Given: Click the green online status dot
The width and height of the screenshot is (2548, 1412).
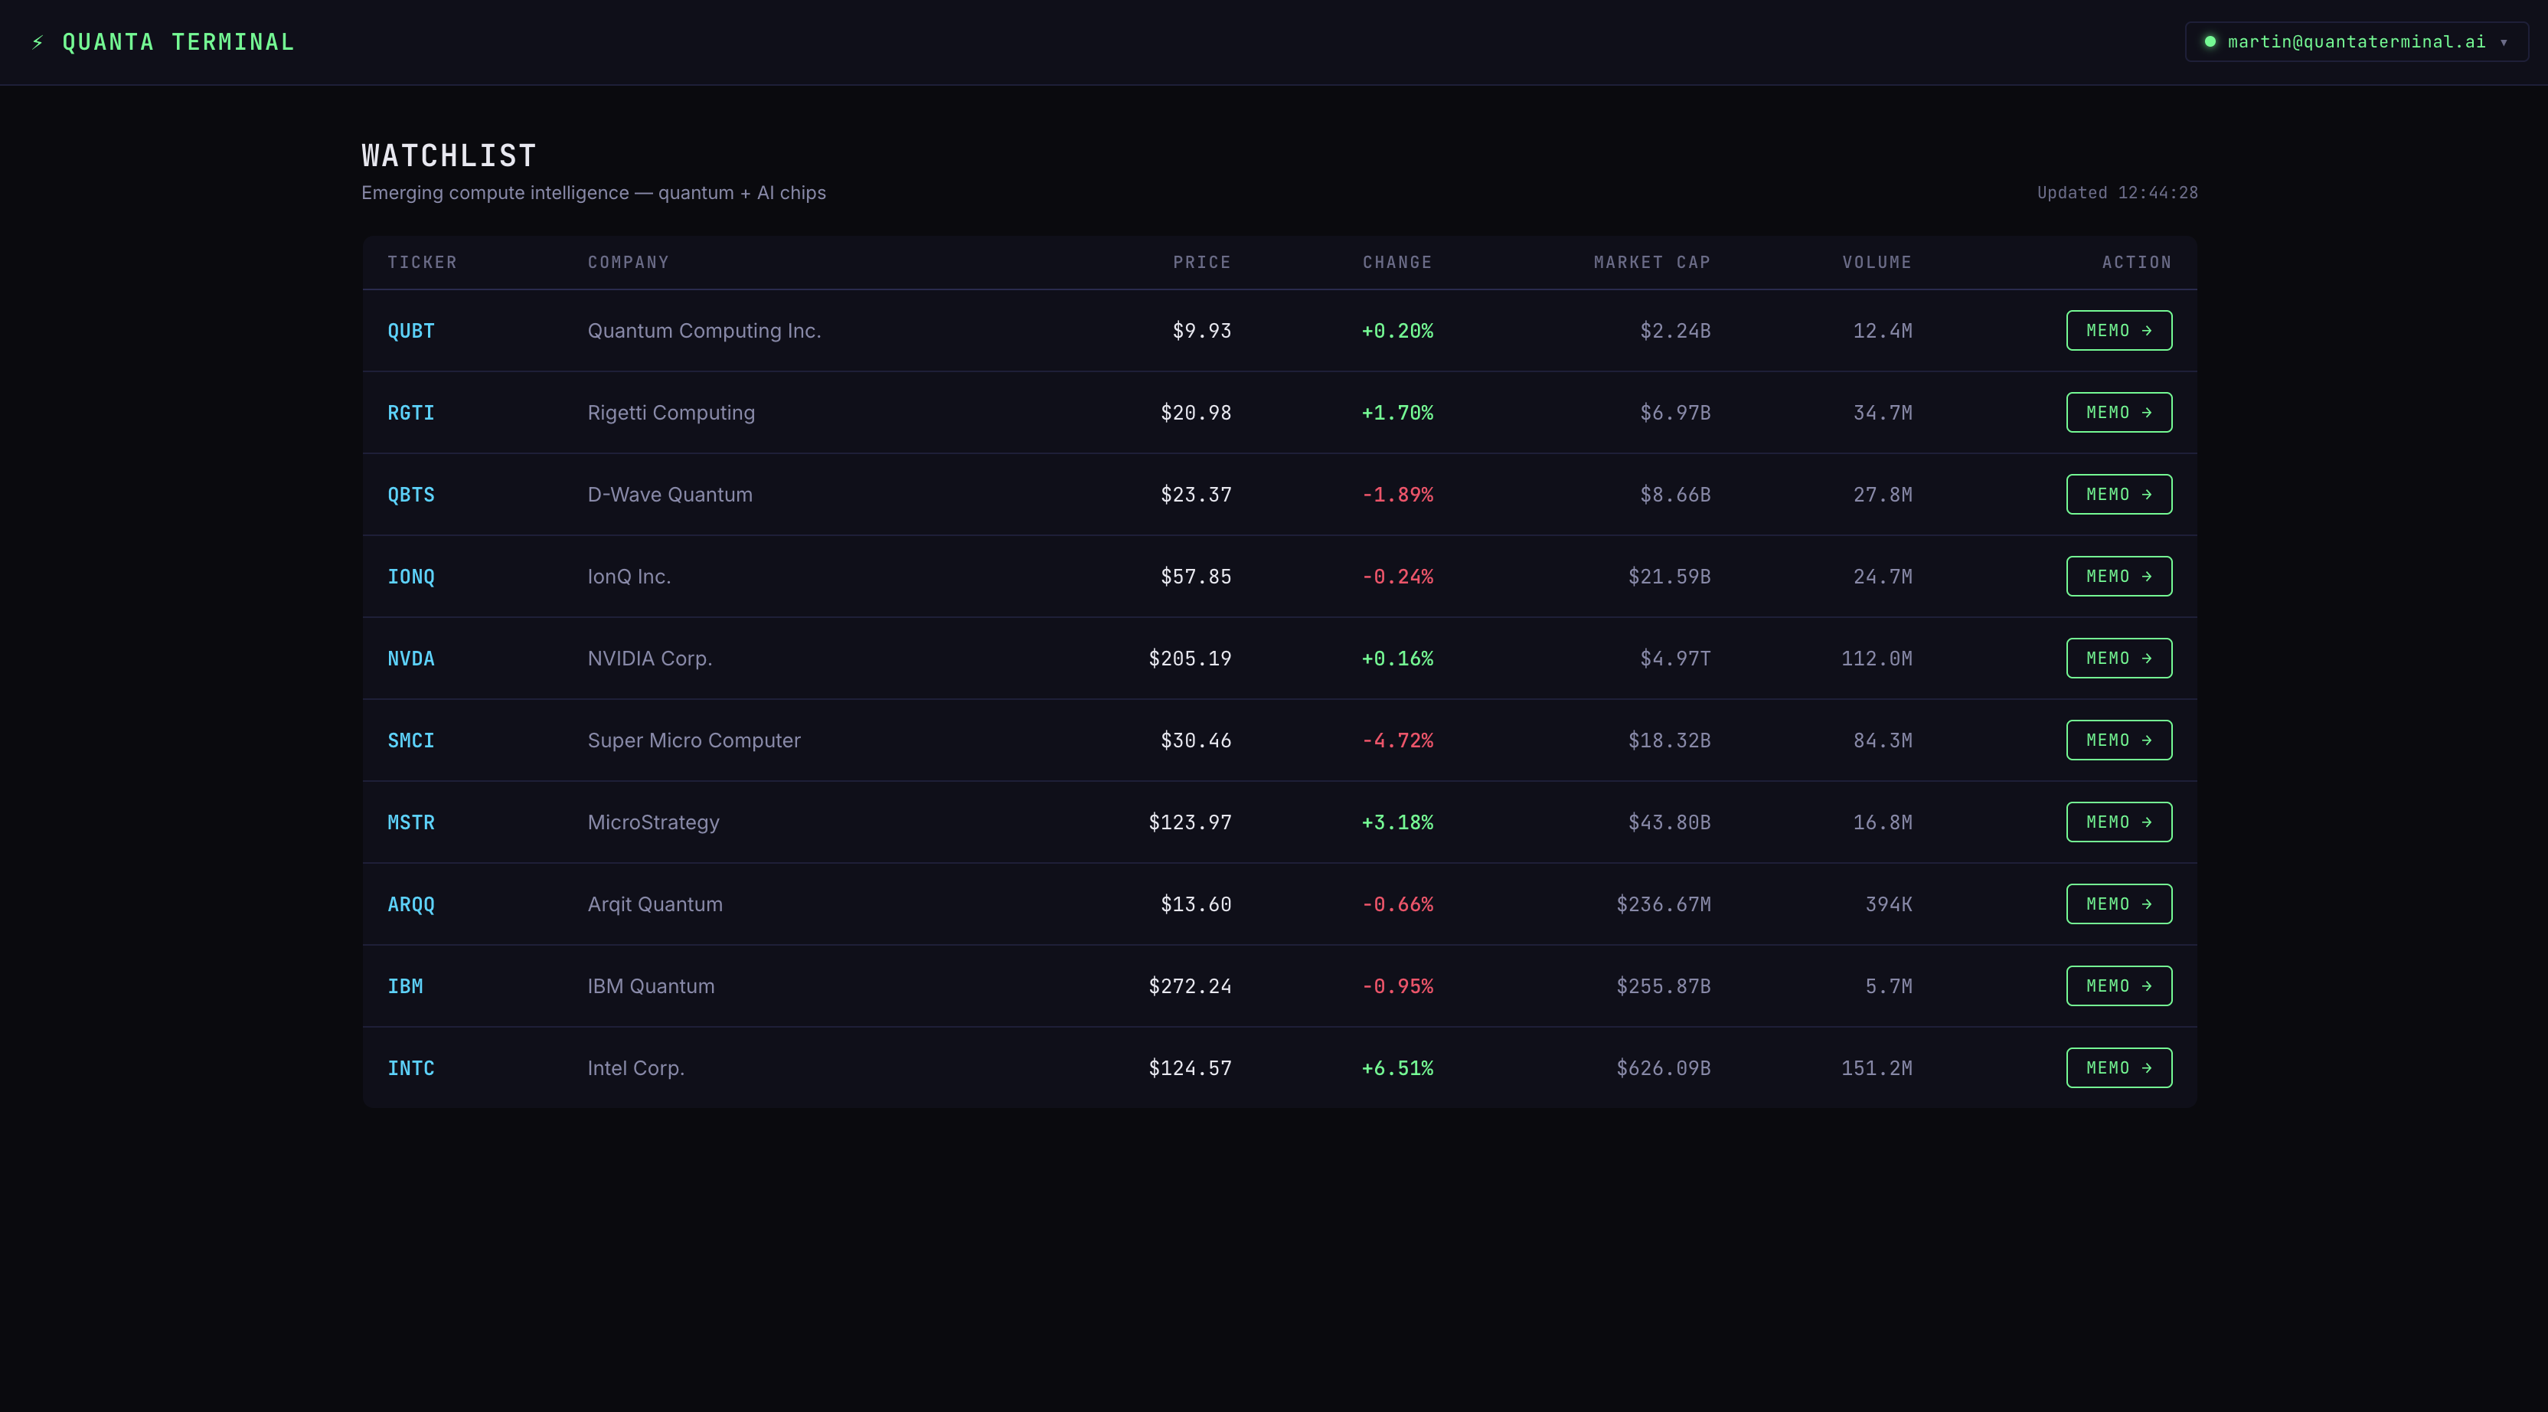Looking at the screenshot, I should pyautogui.click(x=2210, y=41).
